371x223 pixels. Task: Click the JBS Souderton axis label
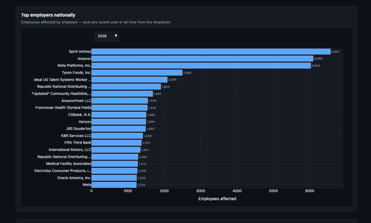pyautogui.click(x=78, y=129)
